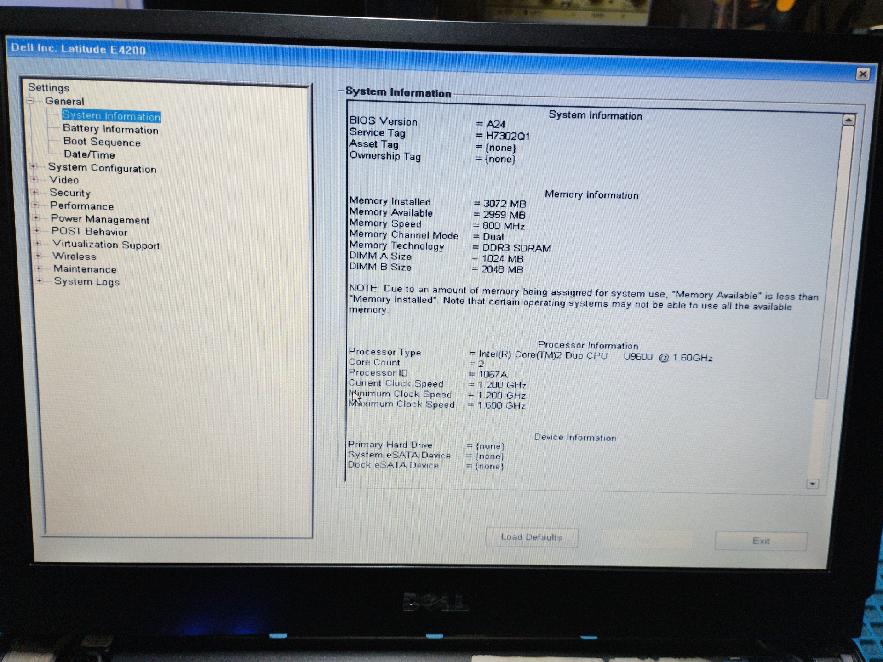
Task: Open Boot Sequence settings
Action: click(102, 142)
